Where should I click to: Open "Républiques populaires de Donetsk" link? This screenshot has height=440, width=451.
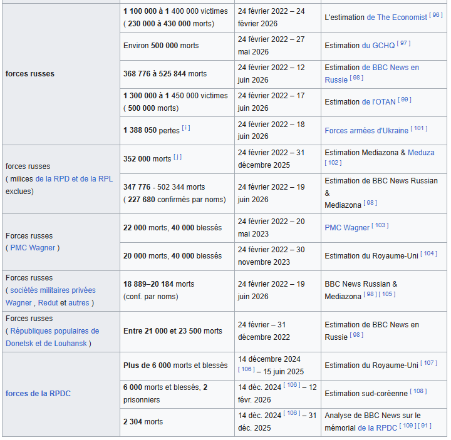(x=53, y=337)
